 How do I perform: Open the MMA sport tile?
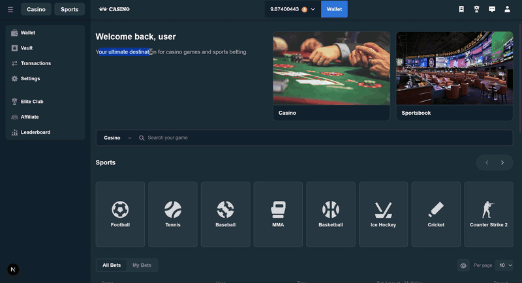(278, 214)
